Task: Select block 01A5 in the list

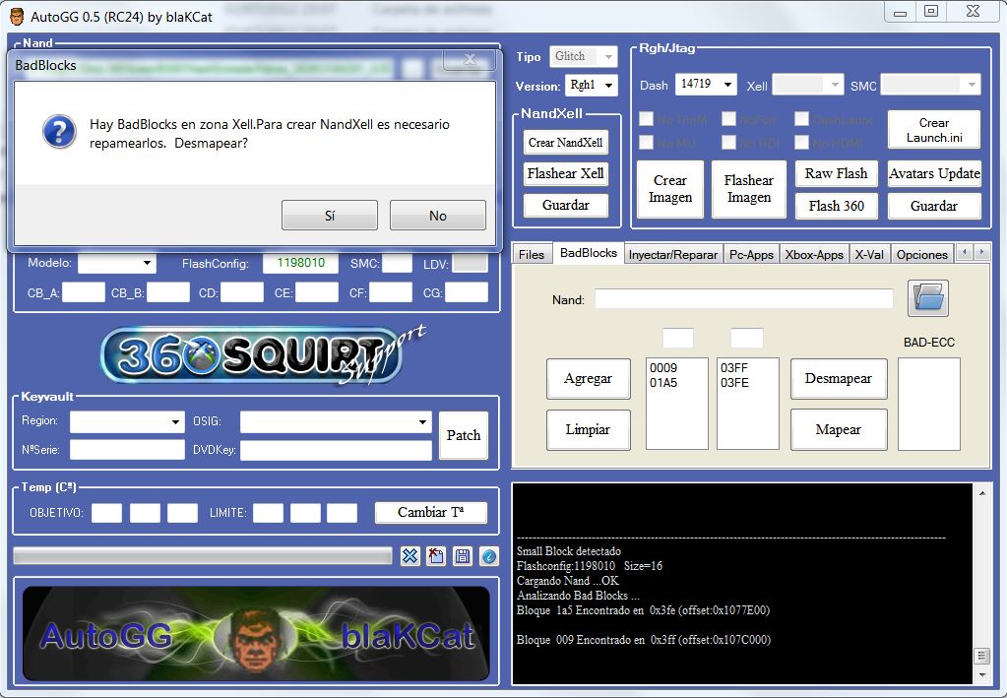Action: pyautogui.click(x=663, y=383)
